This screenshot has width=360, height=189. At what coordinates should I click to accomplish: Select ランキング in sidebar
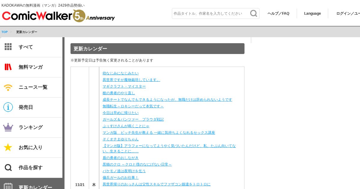(31, 127)
